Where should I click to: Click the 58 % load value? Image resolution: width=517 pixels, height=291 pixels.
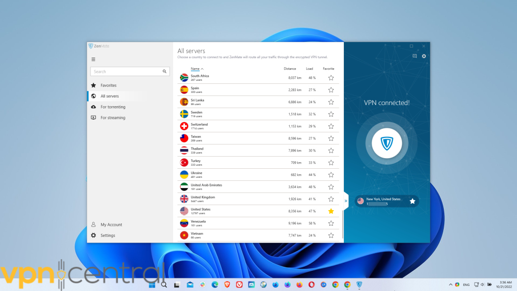coord(312,223)
